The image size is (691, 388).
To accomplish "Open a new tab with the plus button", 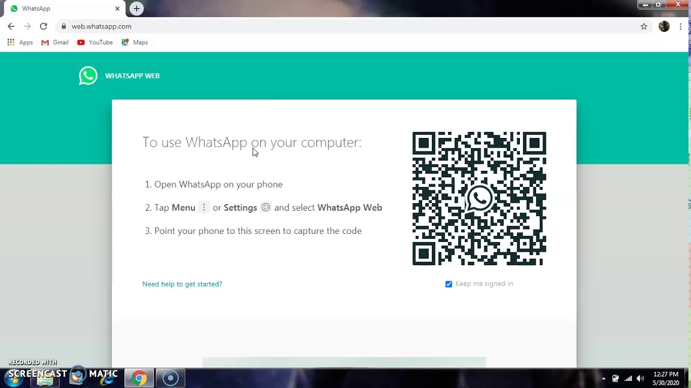I will pos(137,9).
